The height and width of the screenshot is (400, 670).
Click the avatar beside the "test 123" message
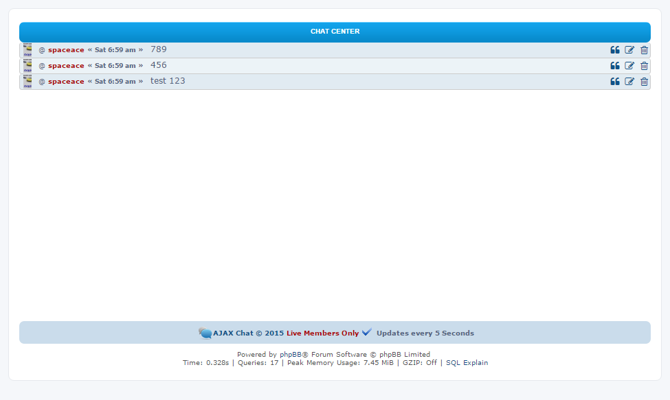[27, 82]
